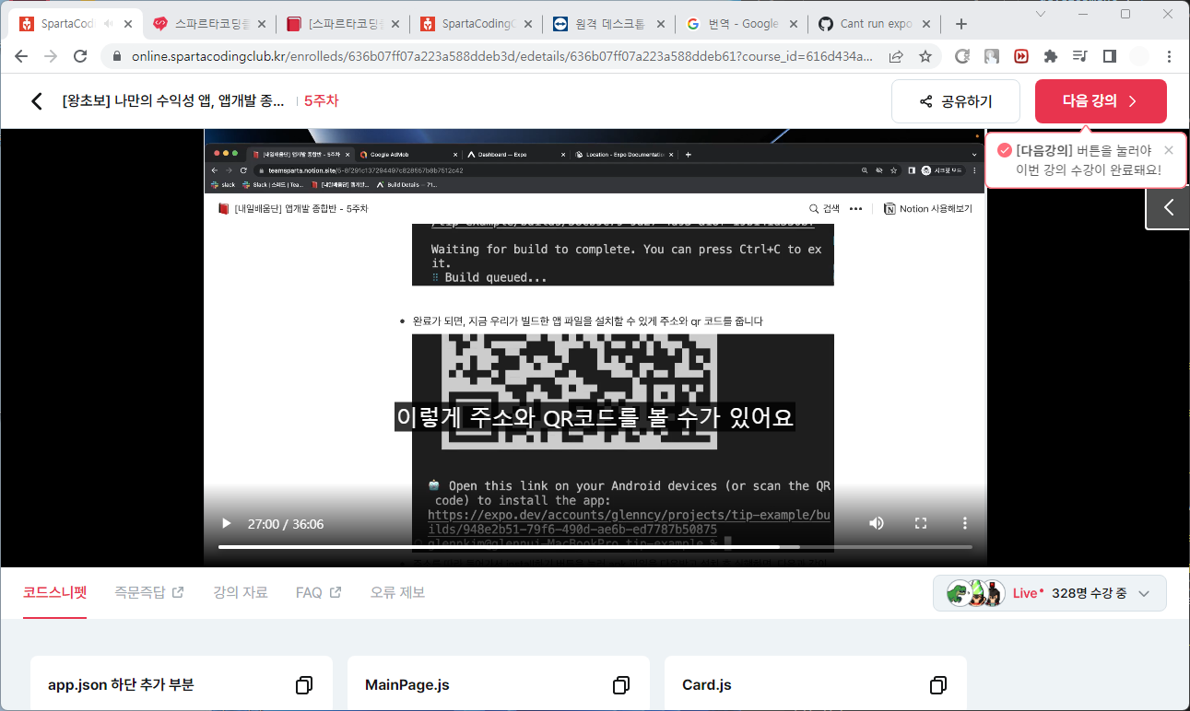Viewport: 1190px width, 711px height.
Task: Click the MainPage.js snippet card title
Action: 407,685
